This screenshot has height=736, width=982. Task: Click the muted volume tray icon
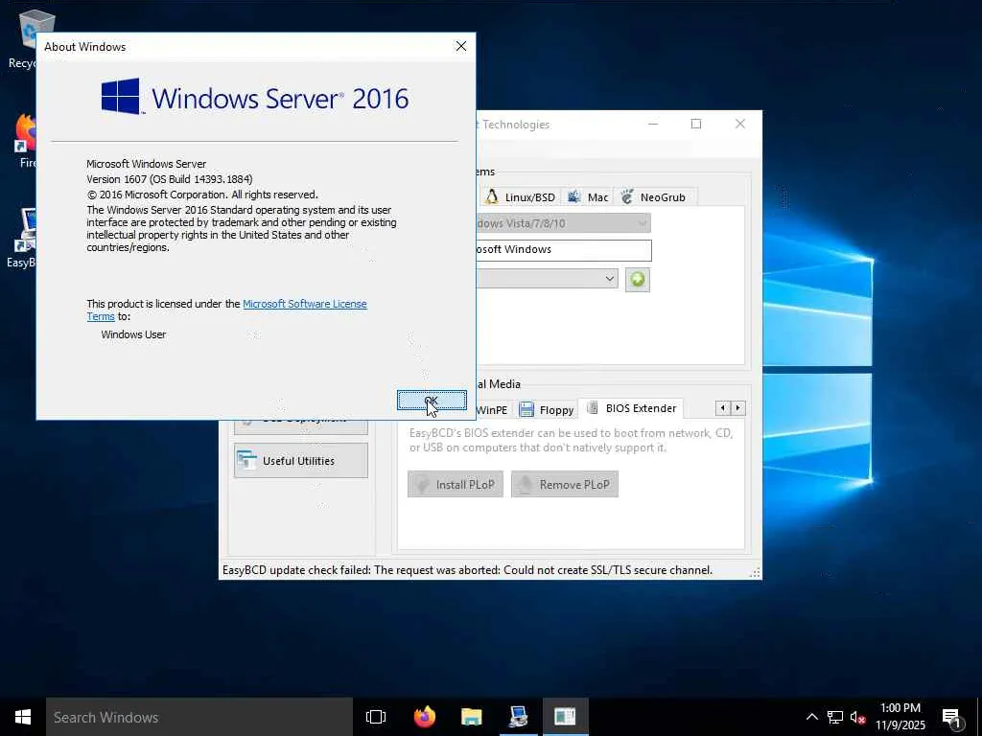coord(858,717)
